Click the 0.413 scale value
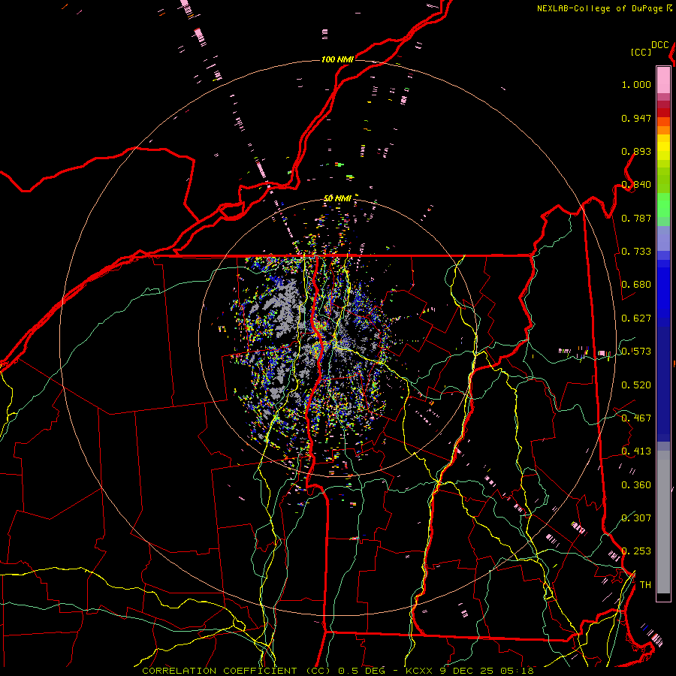This screenshot has height=676, width=676. coord(636,451)
